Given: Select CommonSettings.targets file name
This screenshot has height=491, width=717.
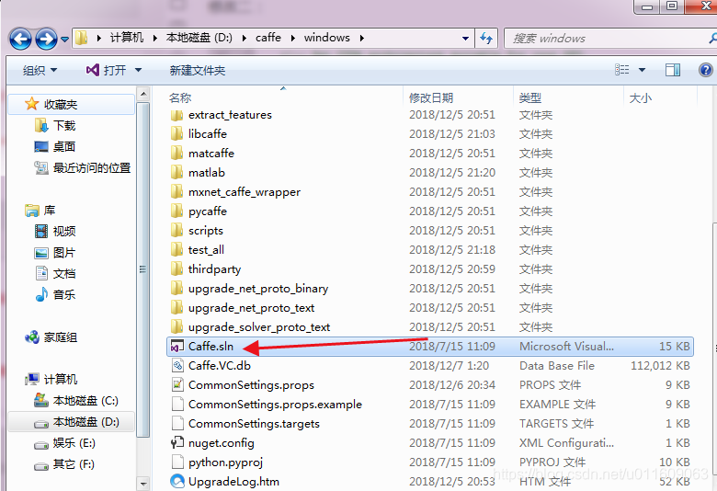Looking at the screenshot, I should click(254, 424).
